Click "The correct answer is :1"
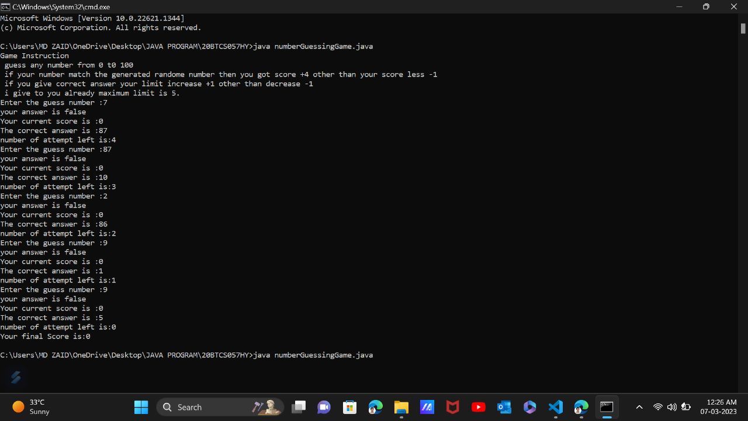This screenshot has width=748, height=421. pyautogui.click(x=51, y=271)
